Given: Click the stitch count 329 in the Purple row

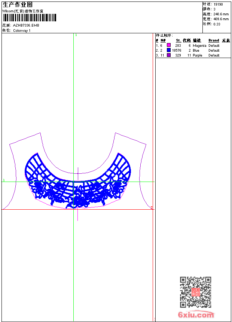Looking at the screenshot, I should pos(178,55).
